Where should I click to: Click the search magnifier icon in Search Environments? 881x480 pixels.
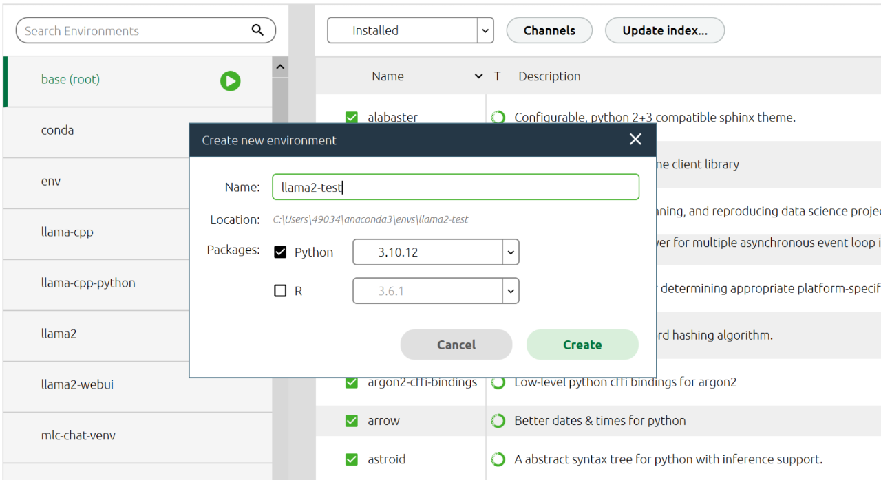pos(257,30)
